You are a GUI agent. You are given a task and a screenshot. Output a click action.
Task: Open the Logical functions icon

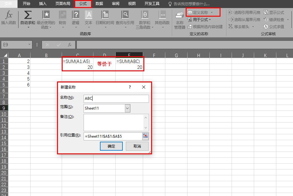pos(76,15)
